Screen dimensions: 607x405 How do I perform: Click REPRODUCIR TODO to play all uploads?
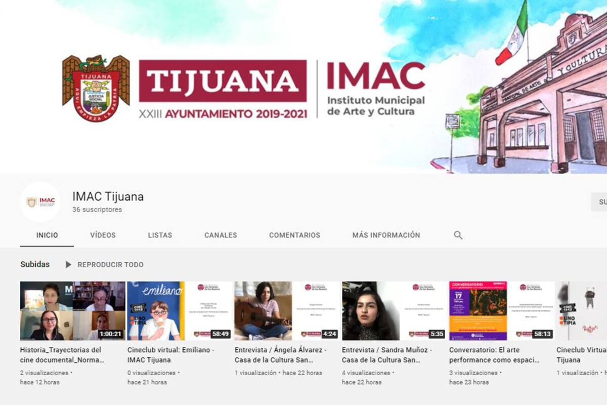point(109,264)
